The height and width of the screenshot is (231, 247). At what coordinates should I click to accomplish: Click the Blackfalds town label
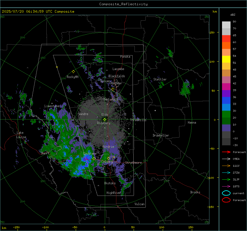click(117, 76)
